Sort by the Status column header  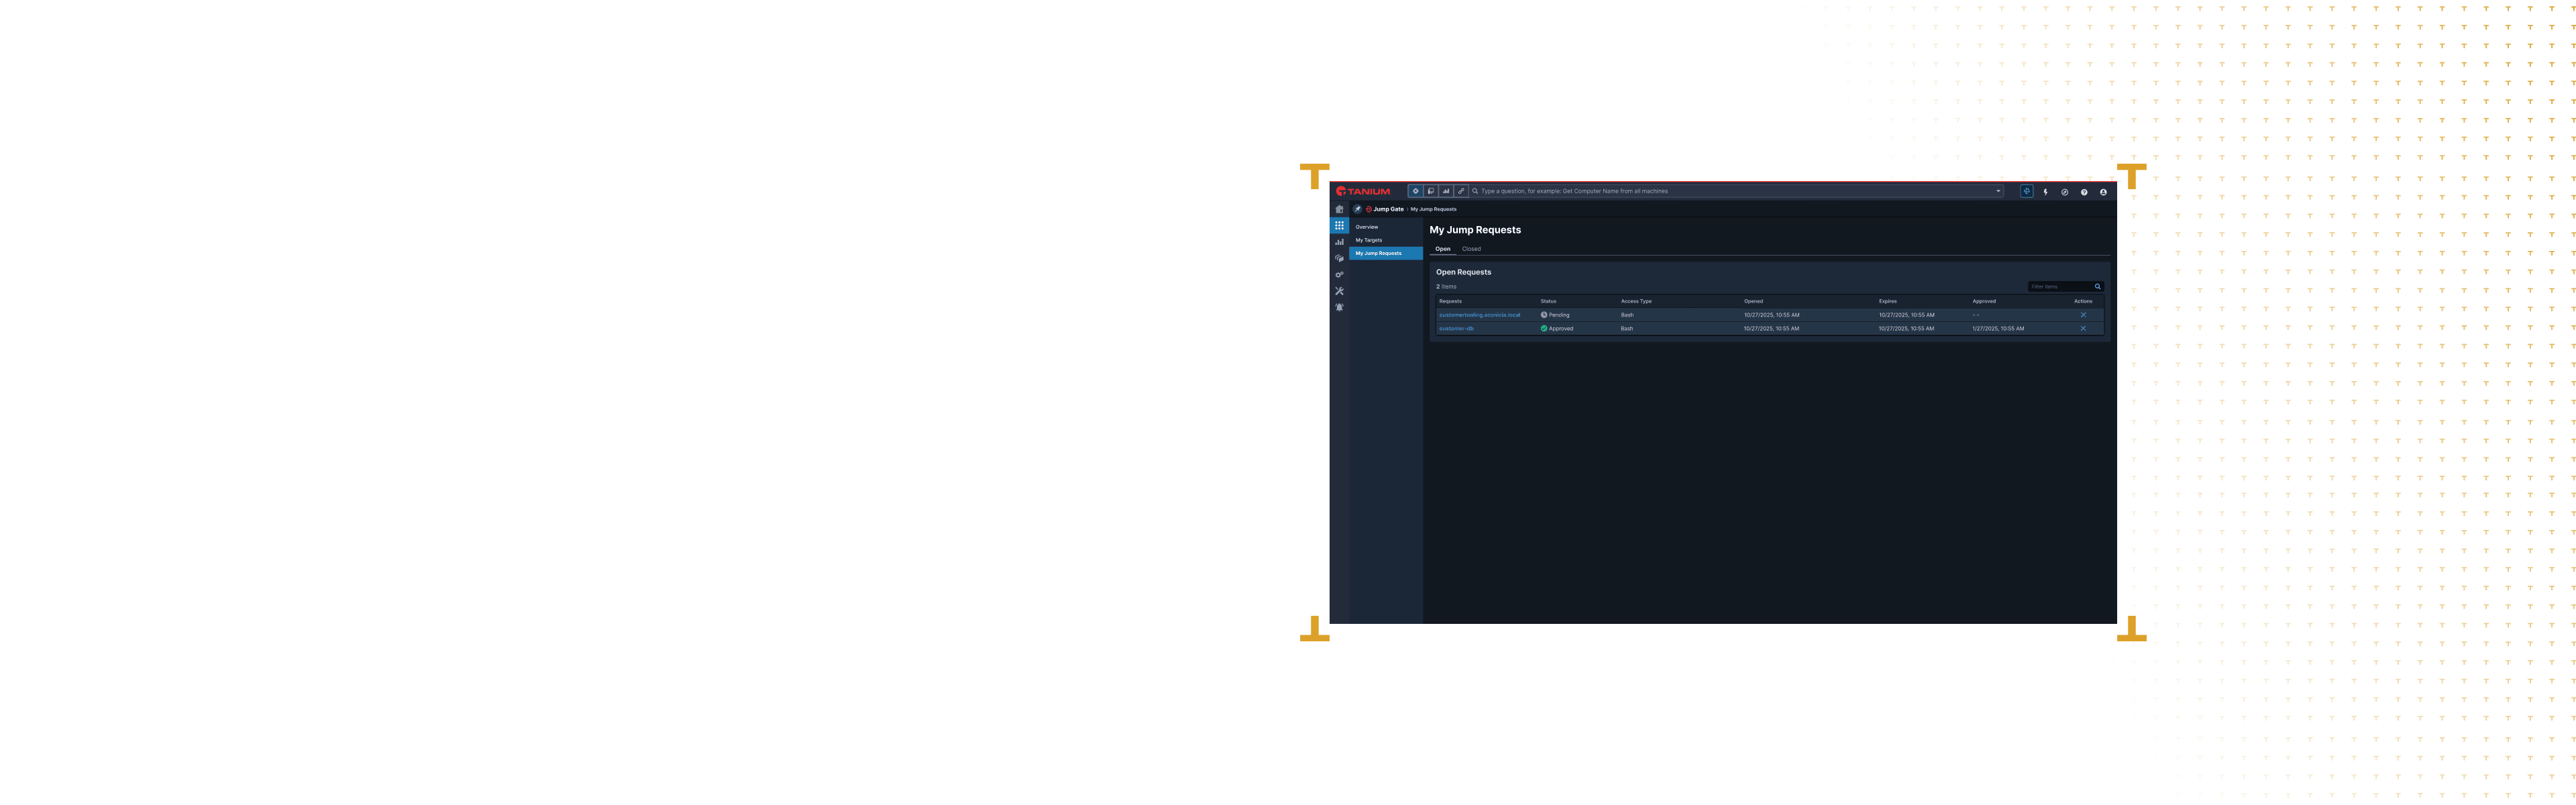1548,301
